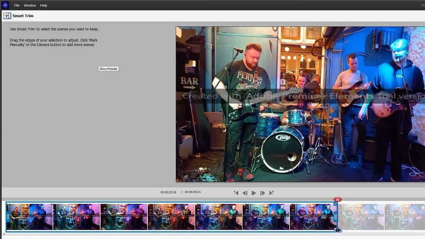Click the timeline scroll left arrow
This screenshot has height=239, width=425.
[x=4, y=234]
